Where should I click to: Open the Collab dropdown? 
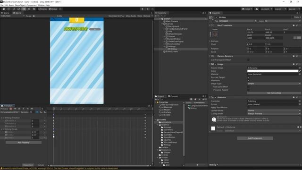[247, 9]
